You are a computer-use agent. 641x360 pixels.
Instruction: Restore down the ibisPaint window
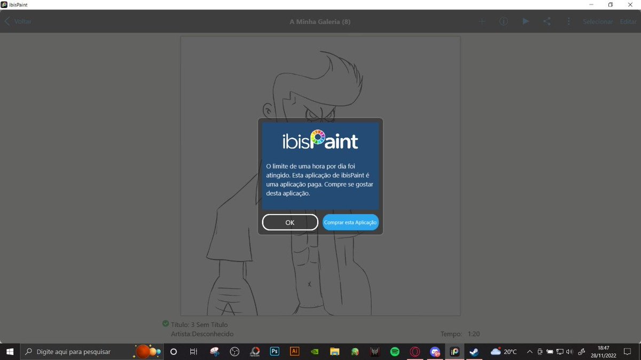611,5
